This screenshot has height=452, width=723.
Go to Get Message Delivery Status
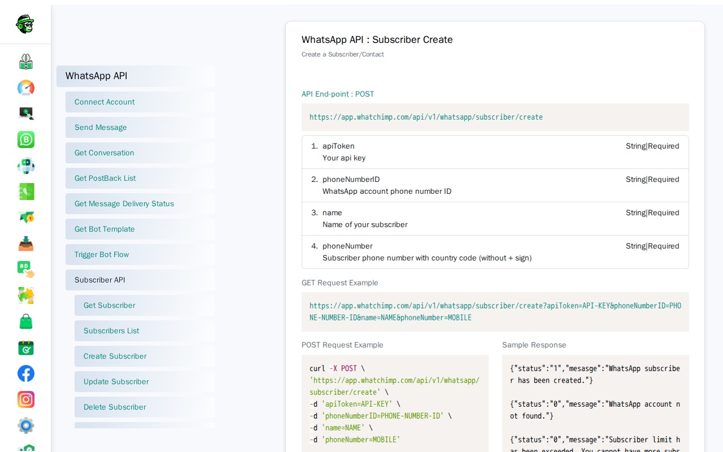click(x=140, y=204)
